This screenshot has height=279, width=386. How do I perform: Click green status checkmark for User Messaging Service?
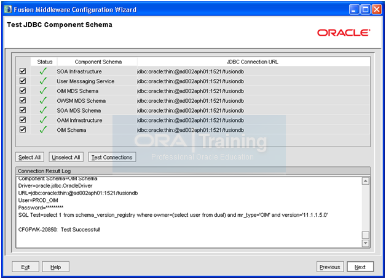(x=43, y=81)
